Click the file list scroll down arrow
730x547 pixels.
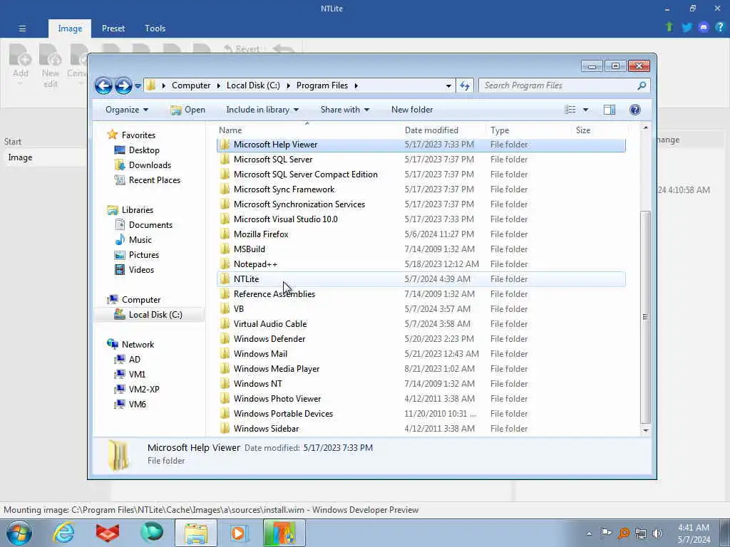click(645, 431)
